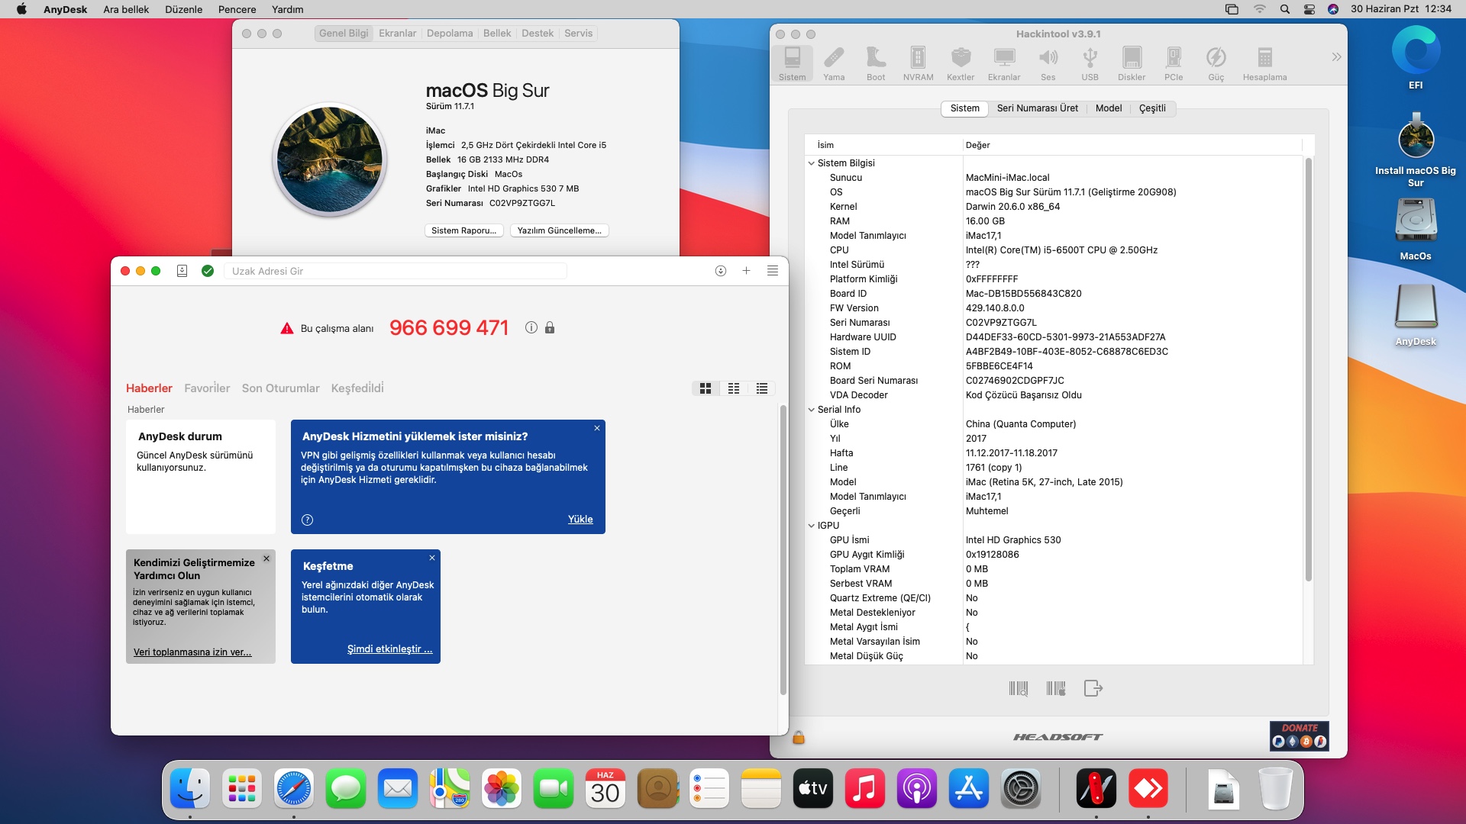This screenshot has height=824, width=1466.
Task: Switch to Seri Numarası Üret tab
Action: pyautogui.click(x=1037, y=108)
